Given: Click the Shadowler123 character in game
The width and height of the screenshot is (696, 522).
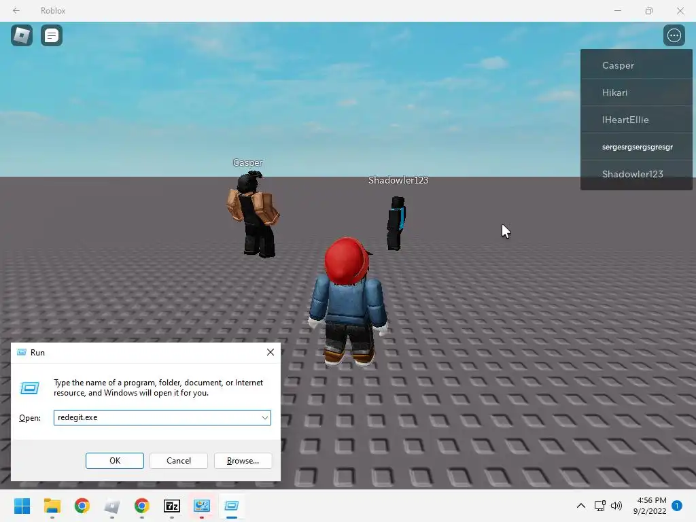Looking at the screenshot, I should coord(396,223).
